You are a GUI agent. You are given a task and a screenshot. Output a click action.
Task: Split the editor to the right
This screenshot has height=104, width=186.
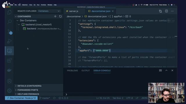(167, 11)
